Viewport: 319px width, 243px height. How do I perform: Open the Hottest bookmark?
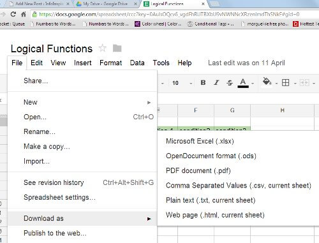pos(306,24)
